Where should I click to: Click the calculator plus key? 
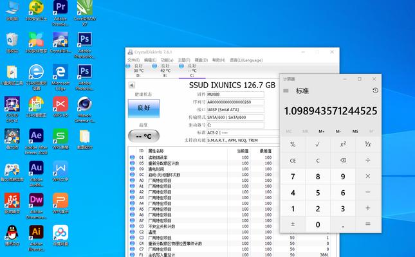click(x=368, y=208)
